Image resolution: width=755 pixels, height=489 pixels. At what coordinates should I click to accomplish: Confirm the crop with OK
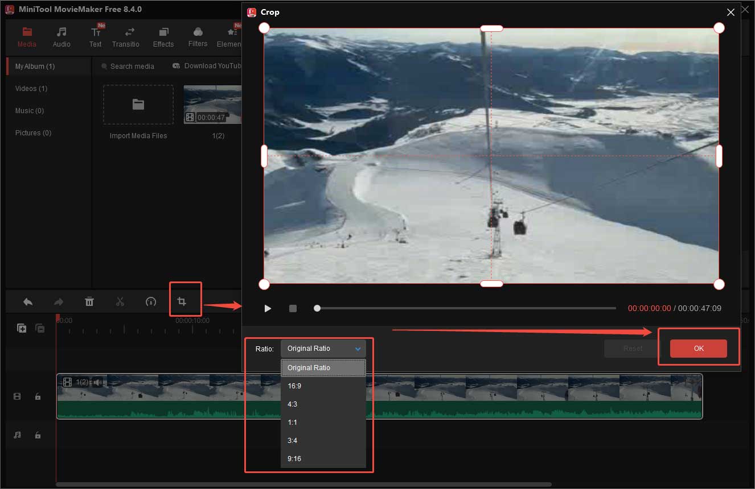698,348
